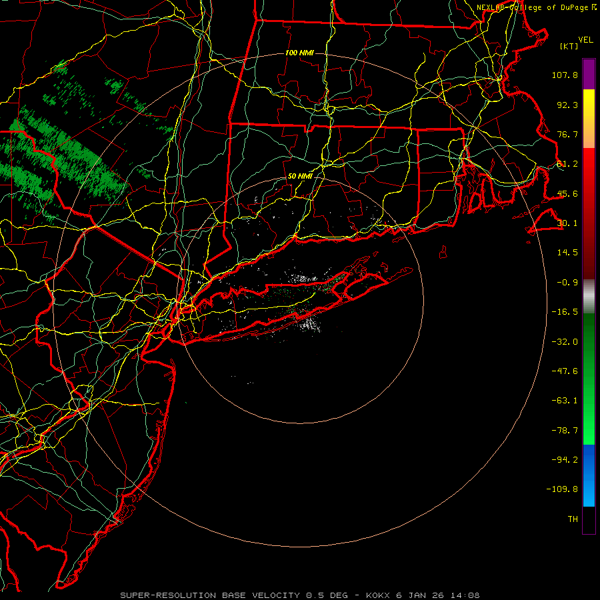The height and width of the screenshot is (600, 600).
Task: Select the -94.2 legend value
Action: click(x=565, y=460)
